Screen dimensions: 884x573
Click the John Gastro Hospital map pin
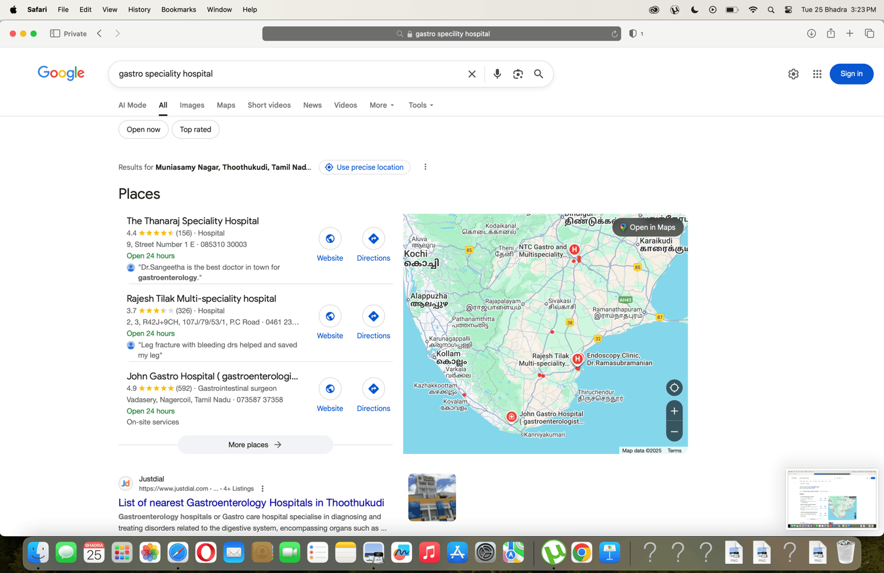(x=511, y=417)
